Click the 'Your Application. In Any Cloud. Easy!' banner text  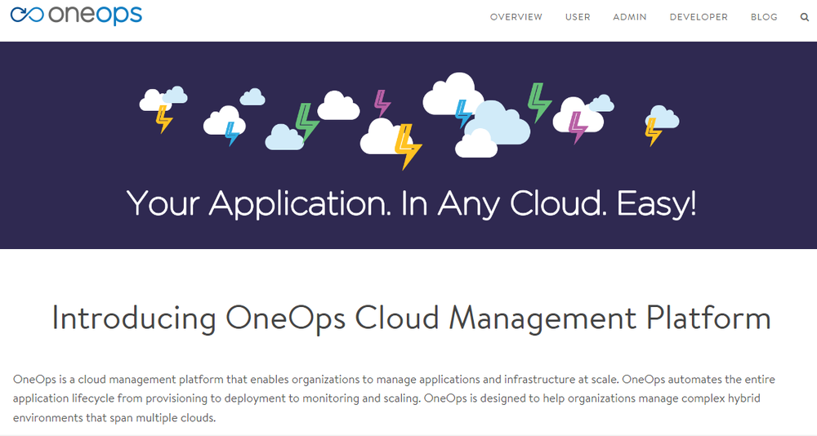pyautogui.click(x=411, y=203)
